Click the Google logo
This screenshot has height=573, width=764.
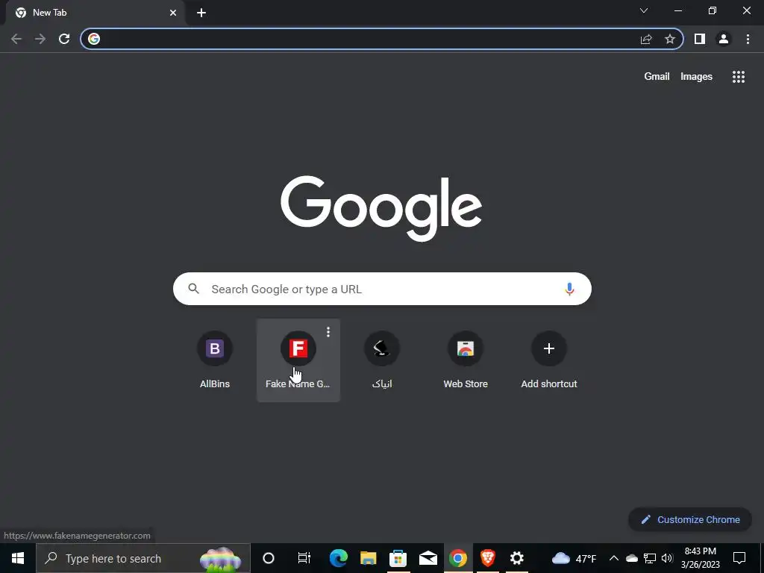point(381,209)
